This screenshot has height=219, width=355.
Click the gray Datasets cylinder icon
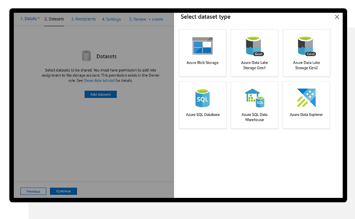pos(86,56)
